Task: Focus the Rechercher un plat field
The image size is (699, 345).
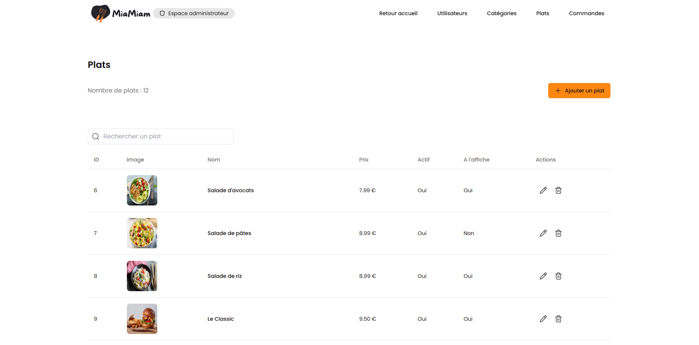Action: (161, 136)
